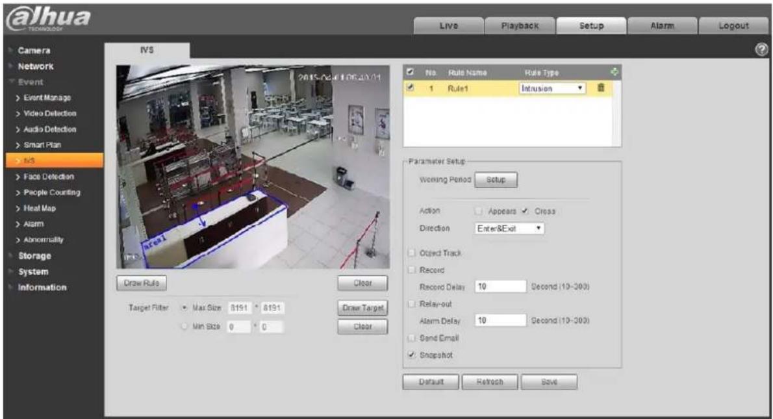
Task: Click the Draw Target button
Action: (x=363, y=308)
